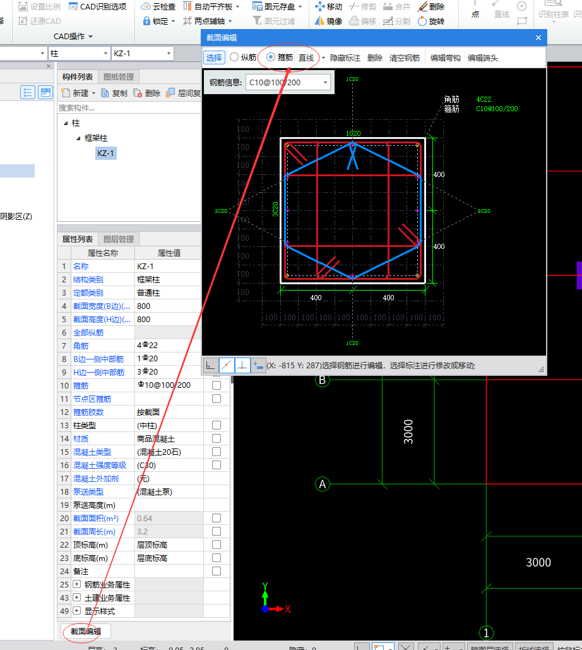Screen dimensions: 582x650
Task: Expand the CAD操作 group dropdown
Action: 73,37
